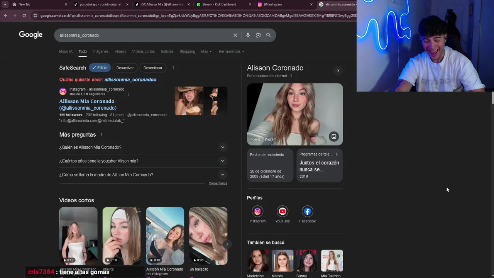Open Matilda related search thumbnail
494x278 pixels.
point(283,261)
